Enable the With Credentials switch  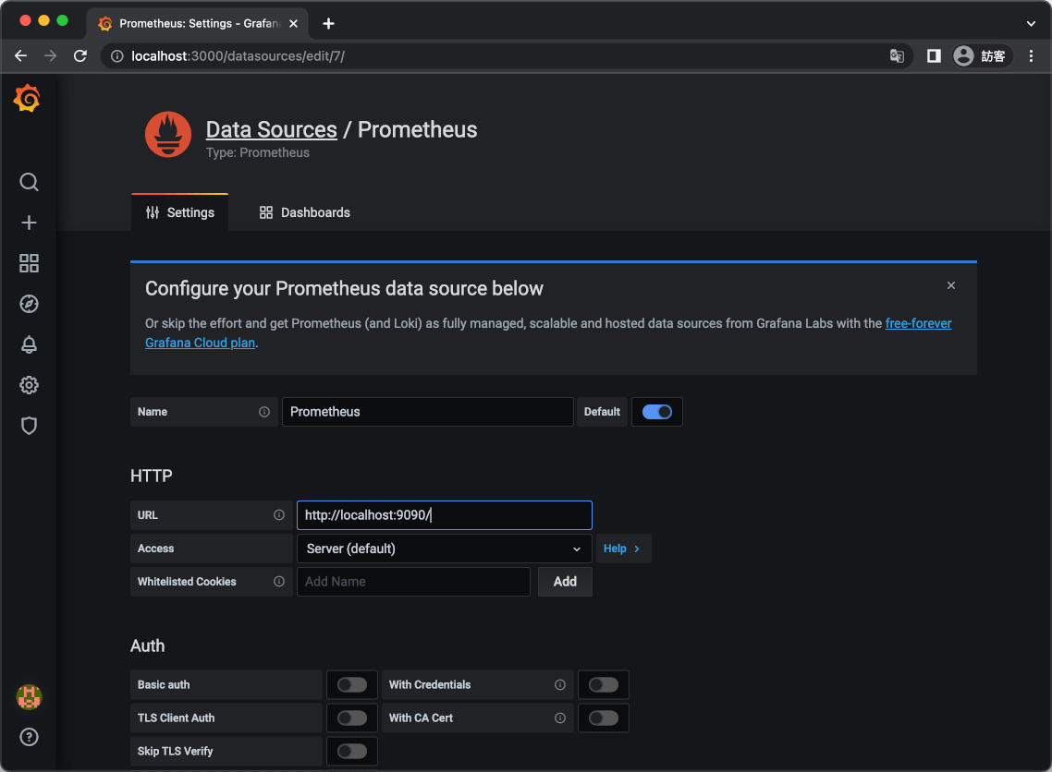click(x=604, y=685)
